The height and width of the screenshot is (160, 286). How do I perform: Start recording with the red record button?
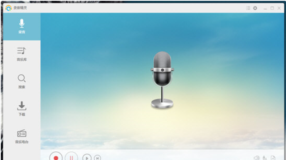(x=56, y=158)
